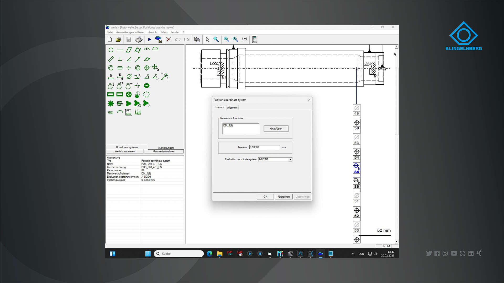The image size is (504, 283).
Task: Select the parallelogram flatness icon
Action: [x=129, y=50]
